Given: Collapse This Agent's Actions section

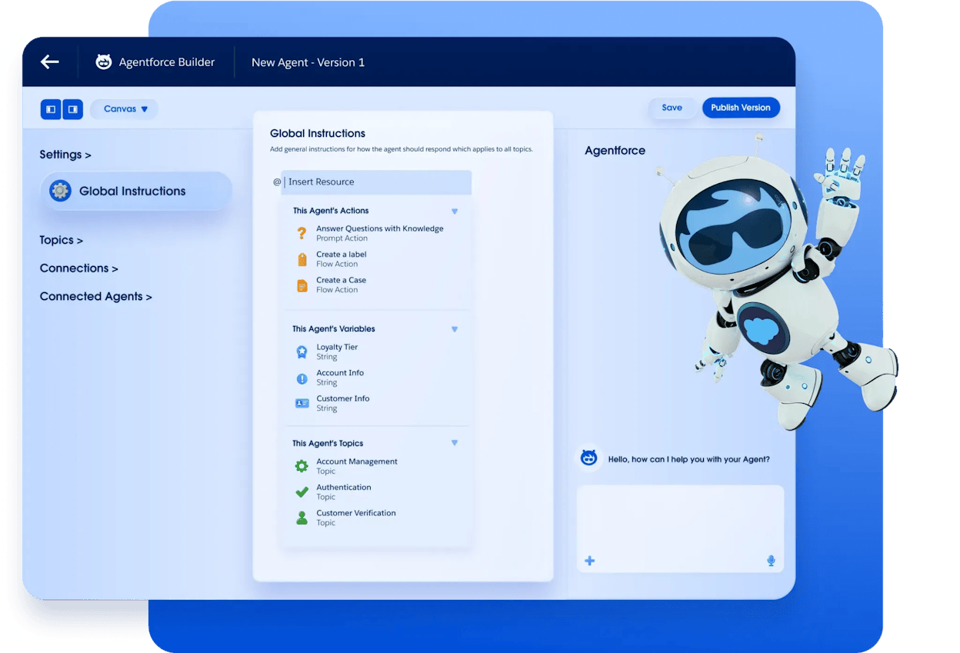Looking at the screenshot, I should 455,211.
